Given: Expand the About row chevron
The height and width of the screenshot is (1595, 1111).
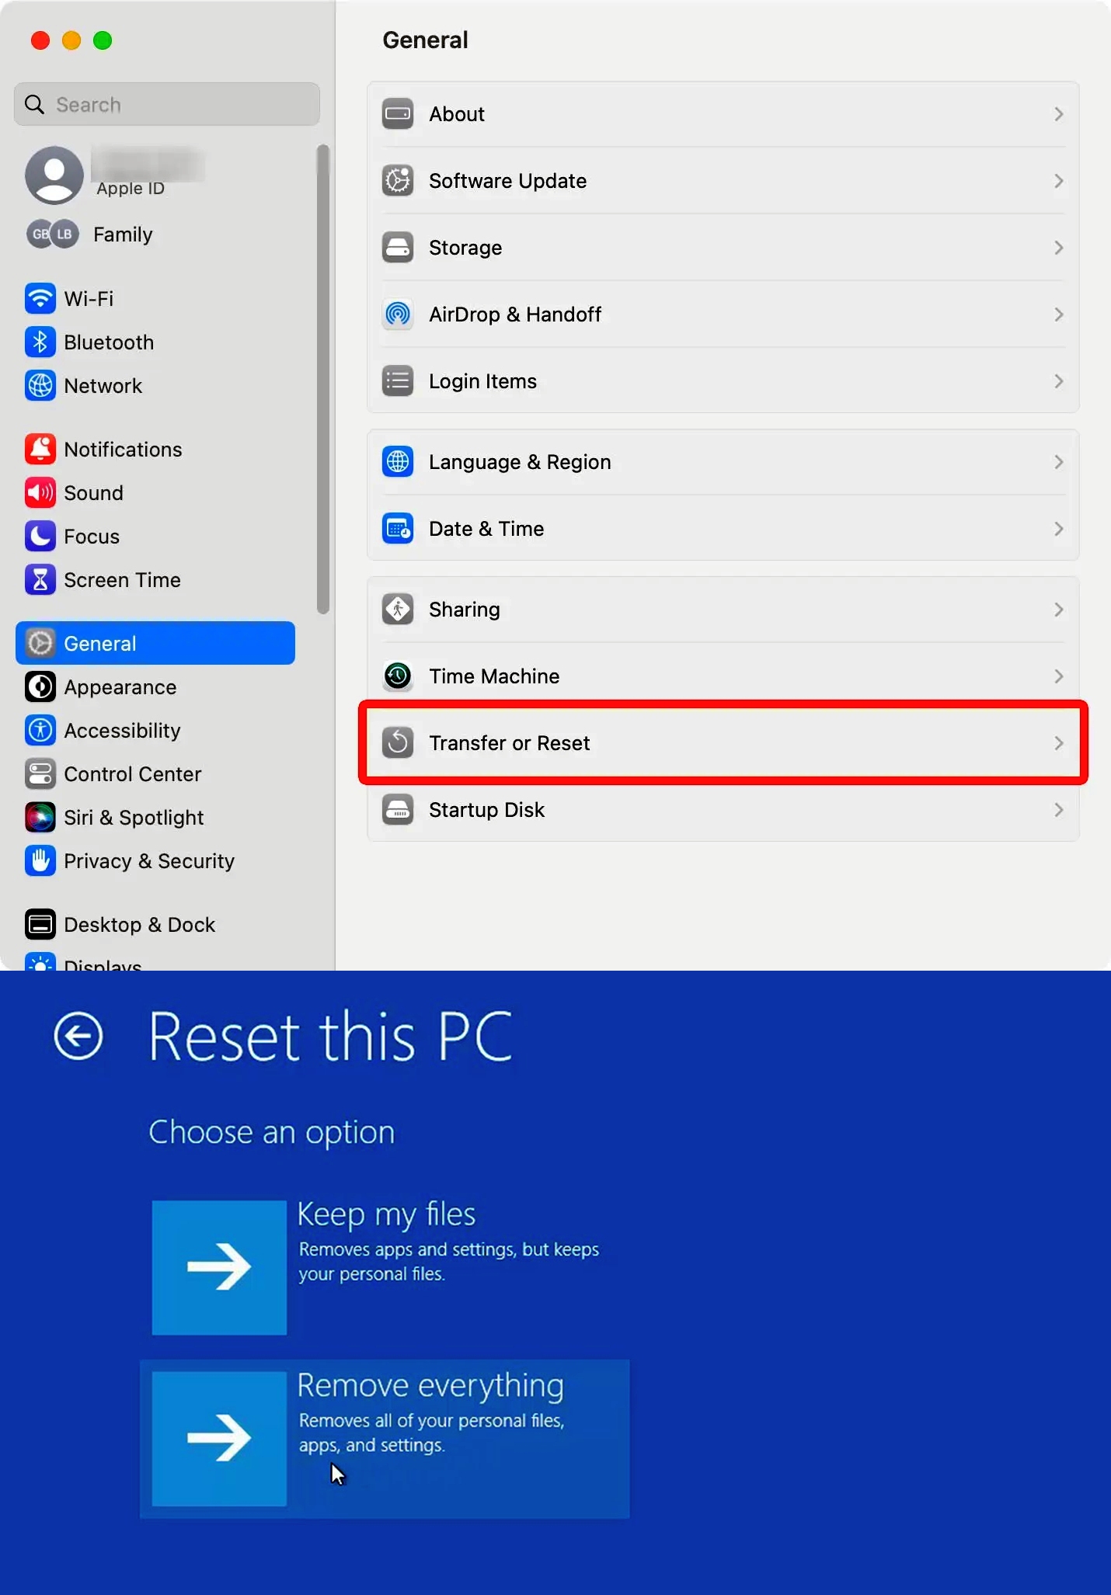Looking at the screenshot, I should (x=1059, y=114).
